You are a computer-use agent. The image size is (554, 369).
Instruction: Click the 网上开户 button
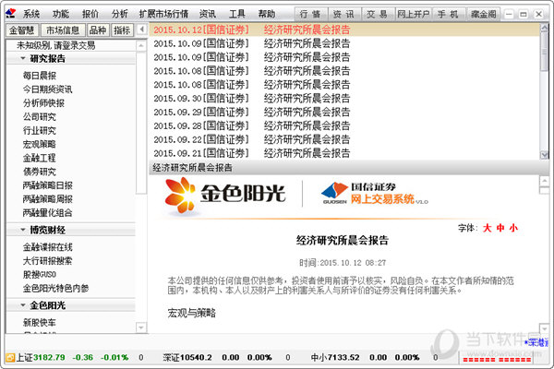tap(414, 14)
